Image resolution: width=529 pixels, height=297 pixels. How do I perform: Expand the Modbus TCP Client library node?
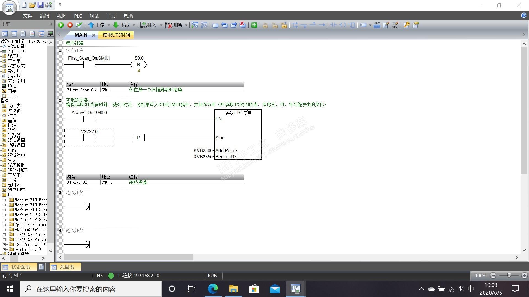point(4,215)
